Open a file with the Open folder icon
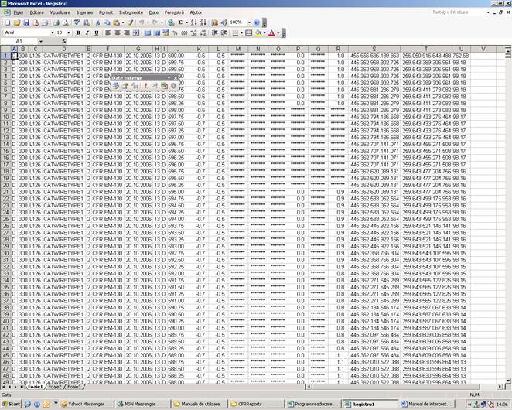 [18, 22]
